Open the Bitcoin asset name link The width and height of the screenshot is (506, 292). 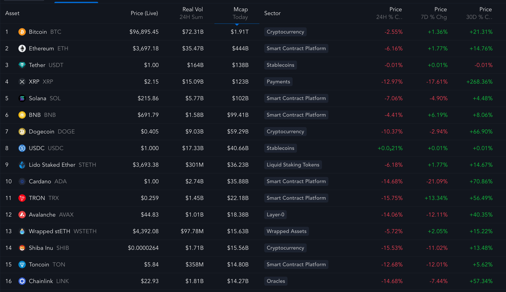pos(38,32)
